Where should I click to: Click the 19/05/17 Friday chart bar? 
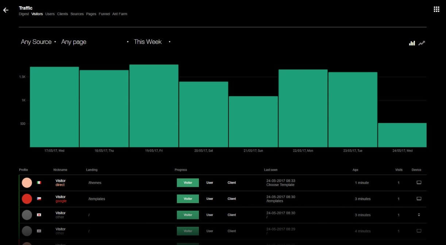[x=154, y=106]
